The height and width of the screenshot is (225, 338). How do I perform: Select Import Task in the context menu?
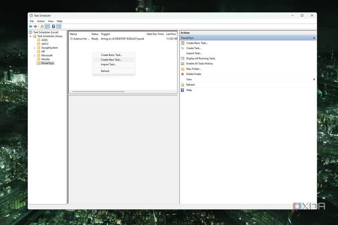(109, 65)
